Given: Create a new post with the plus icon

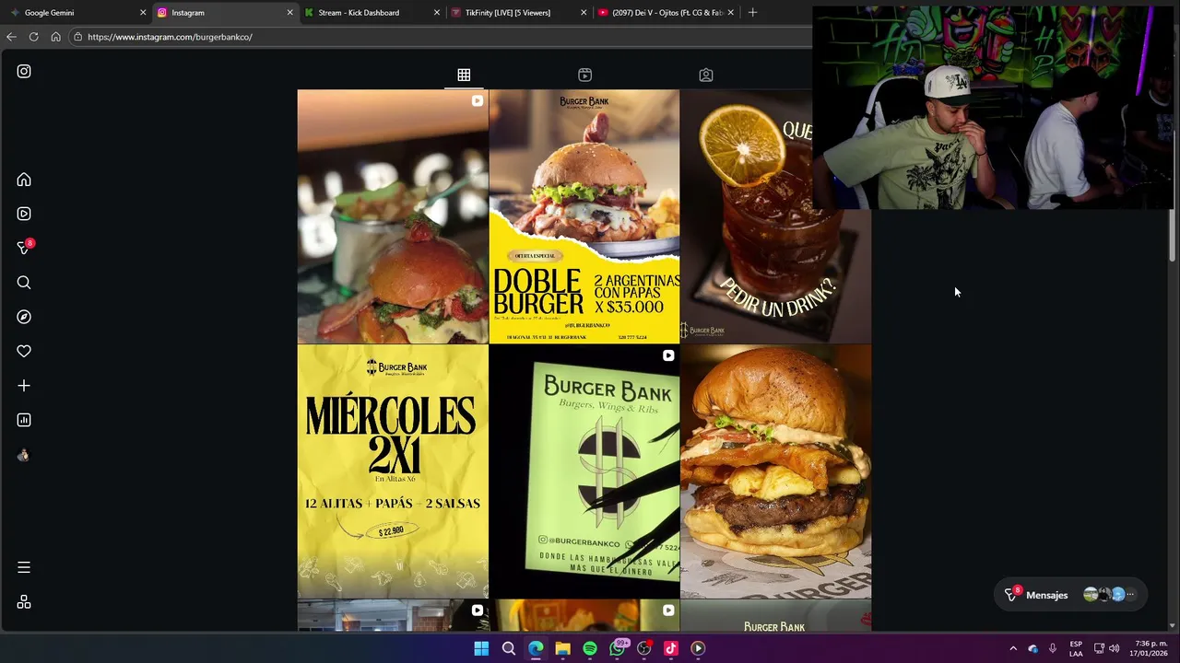Looking at the screenshot, I should [x=24, y=386].
